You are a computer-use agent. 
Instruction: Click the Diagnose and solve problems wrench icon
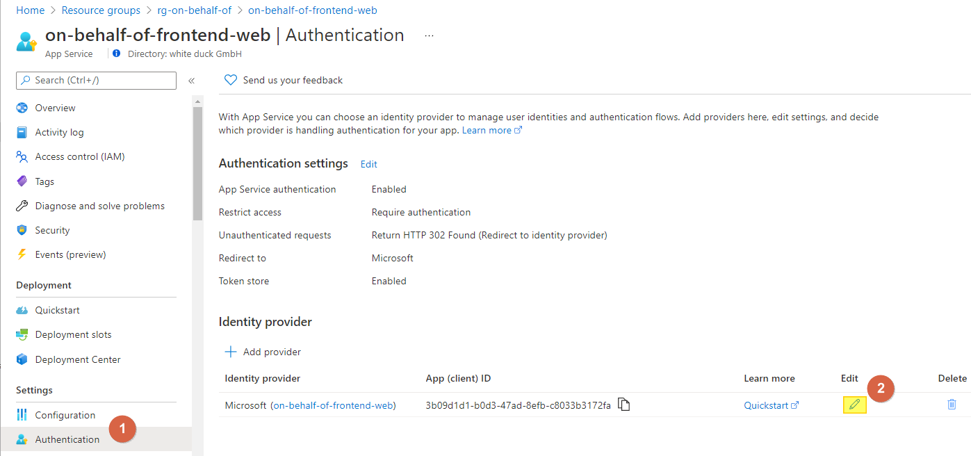(22, 206)
